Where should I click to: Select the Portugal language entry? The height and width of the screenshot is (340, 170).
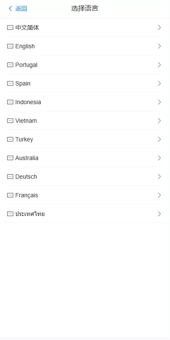coord(85,65)
